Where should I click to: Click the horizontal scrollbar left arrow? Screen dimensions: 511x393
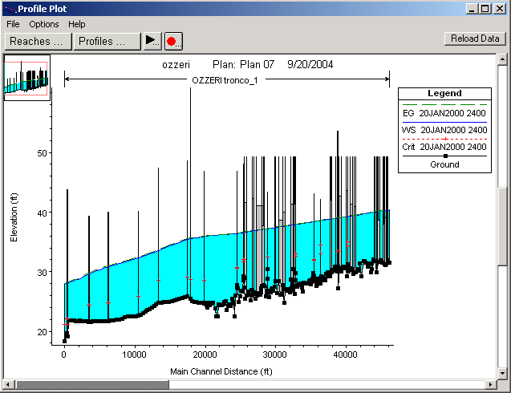[8, 384]
